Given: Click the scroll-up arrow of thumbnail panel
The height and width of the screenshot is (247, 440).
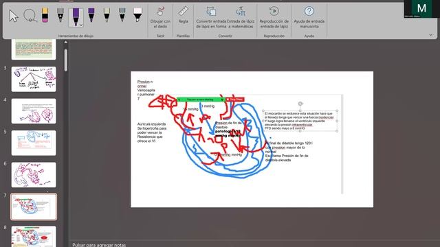Looking at the screenshot, I should (x=66, y=43).
